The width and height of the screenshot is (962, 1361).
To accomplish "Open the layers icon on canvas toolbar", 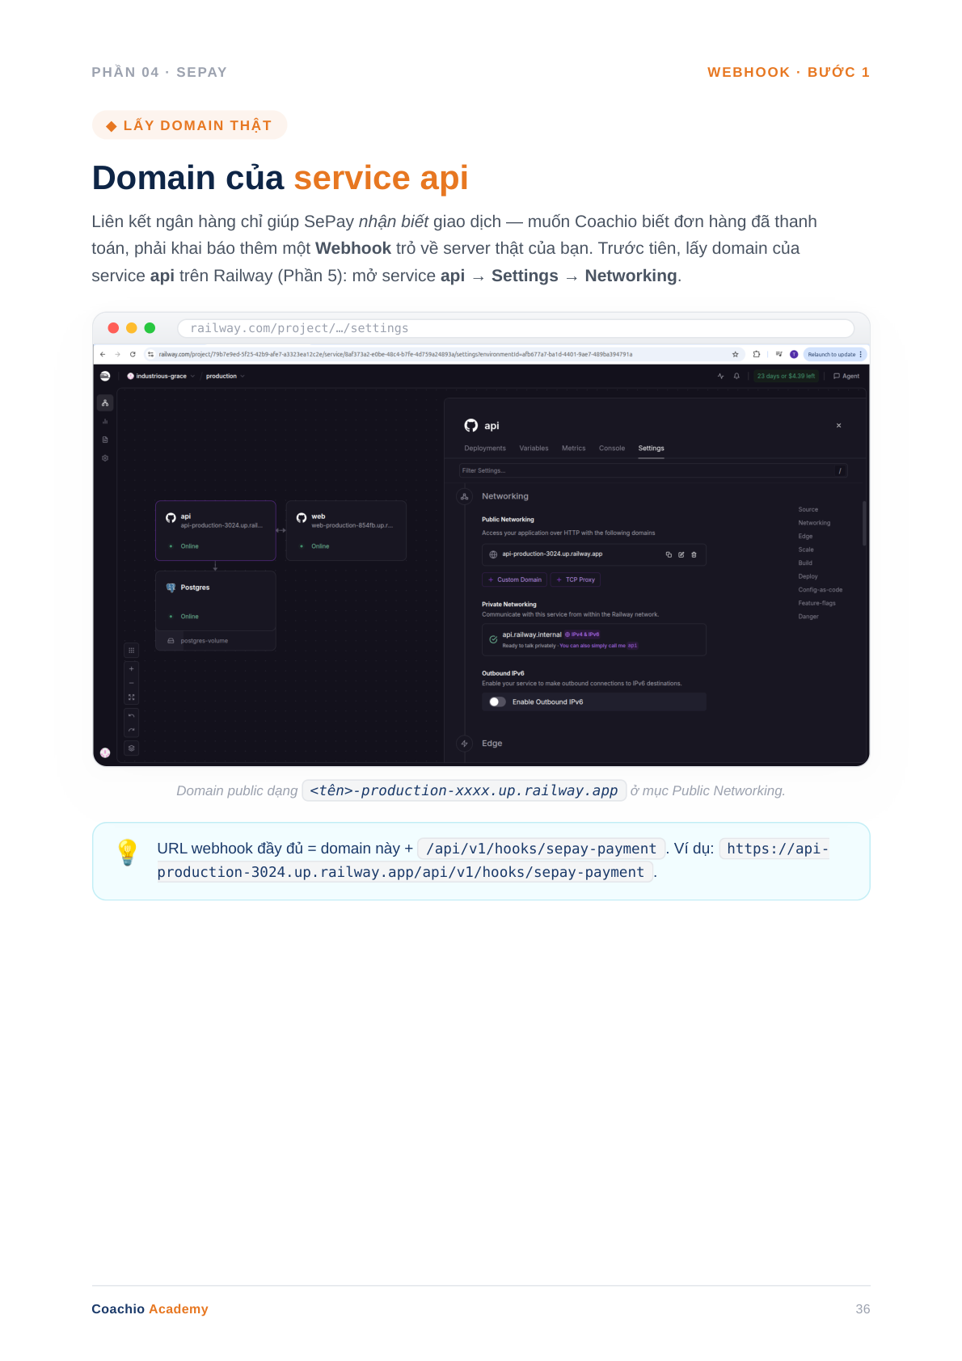I will 132,748.
